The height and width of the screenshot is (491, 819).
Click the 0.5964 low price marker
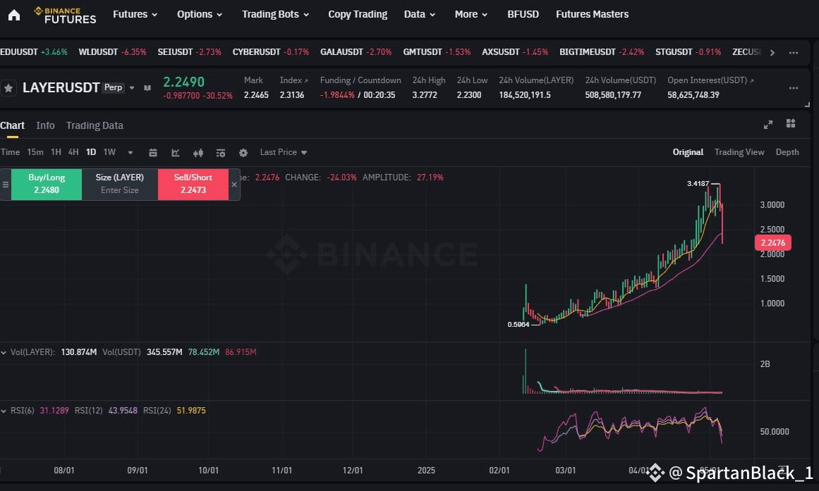518,325
